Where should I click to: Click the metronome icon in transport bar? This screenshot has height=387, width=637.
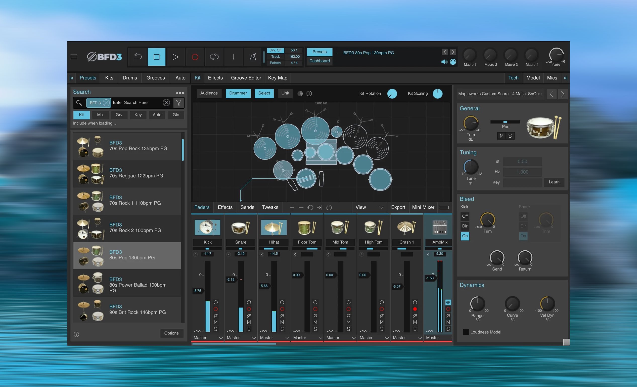(x=253, y=57)
